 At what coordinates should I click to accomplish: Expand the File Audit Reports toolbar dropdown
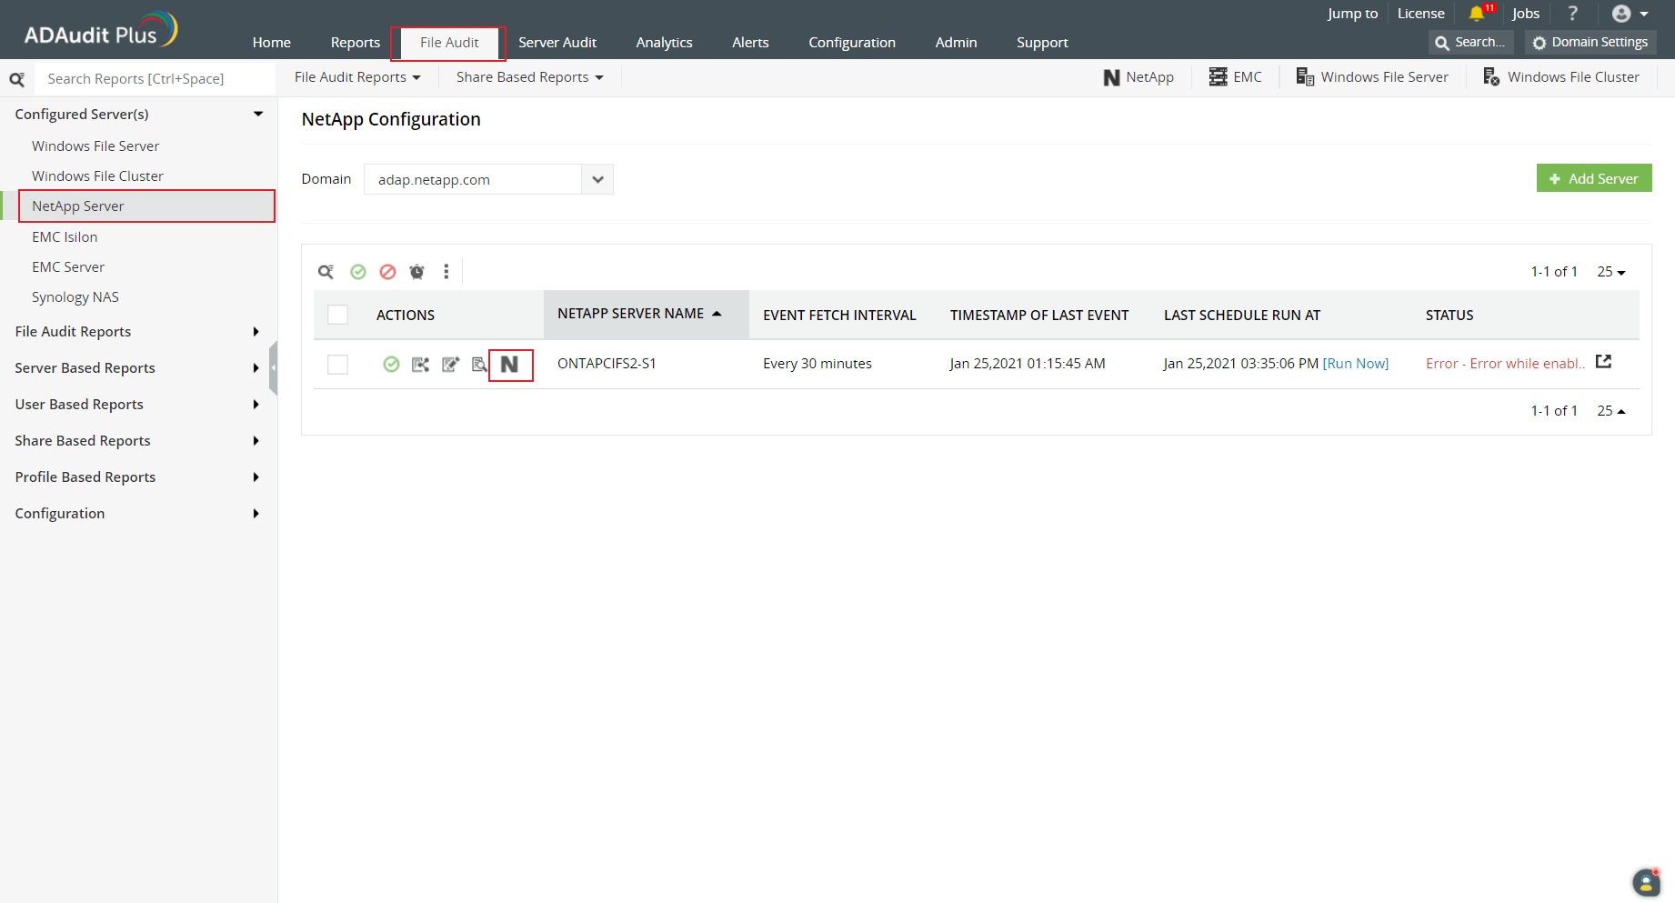357,77
